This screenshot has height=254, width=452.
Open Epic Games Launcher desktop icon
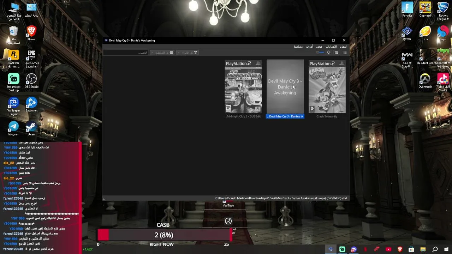pos(31,59)
